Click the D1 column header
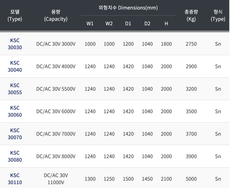This screenshot has width=230, height=188. pos(128,24)
